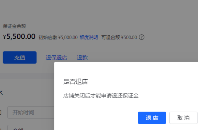Click the 初始应缴 ¥5,000.00 text
Viewport: 198px width, 130px height.
58,37
